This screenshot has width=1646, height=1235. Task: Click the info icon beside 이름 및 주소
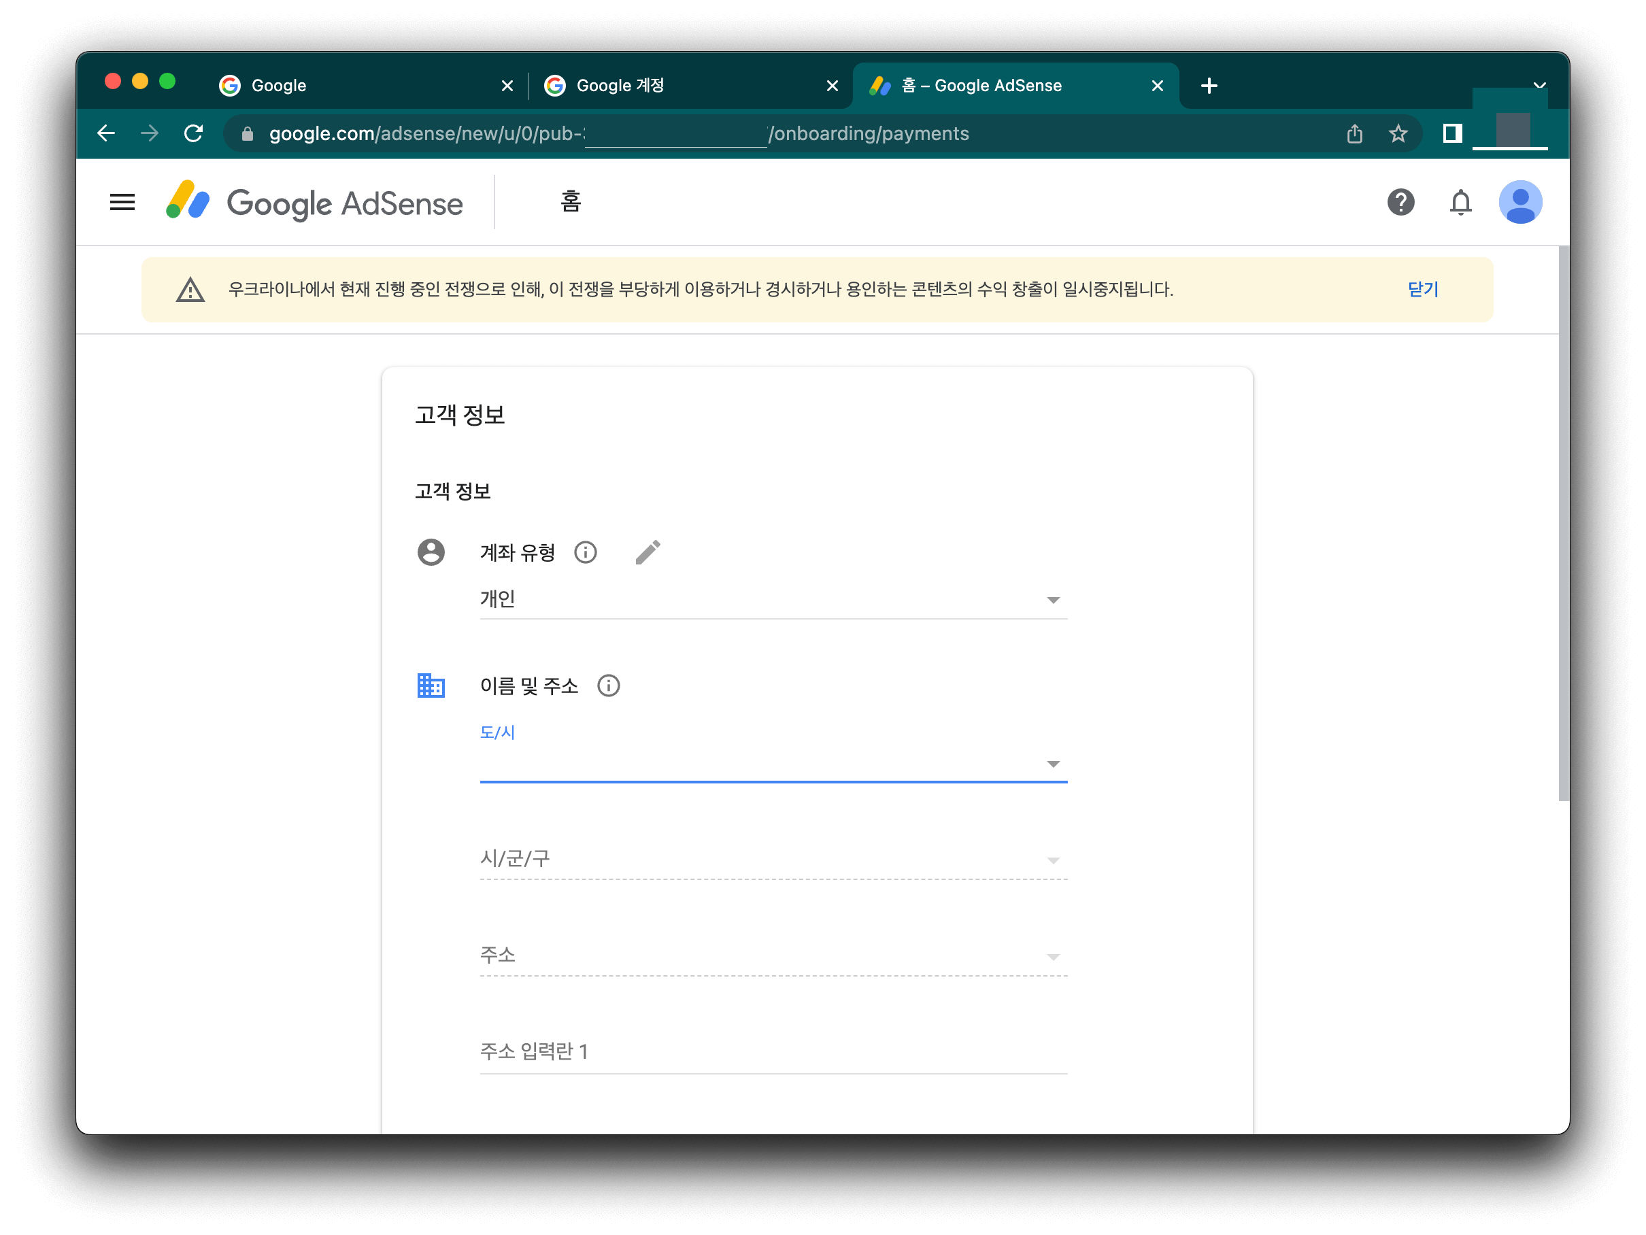pyautogui.click(x=608, y=686)
